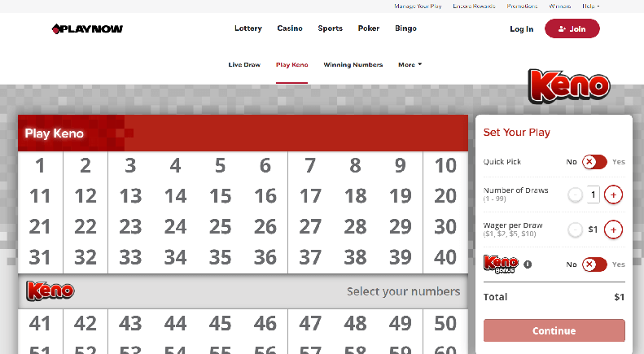
Task: Expand the Help dropdown
Action: coord(590,7)
